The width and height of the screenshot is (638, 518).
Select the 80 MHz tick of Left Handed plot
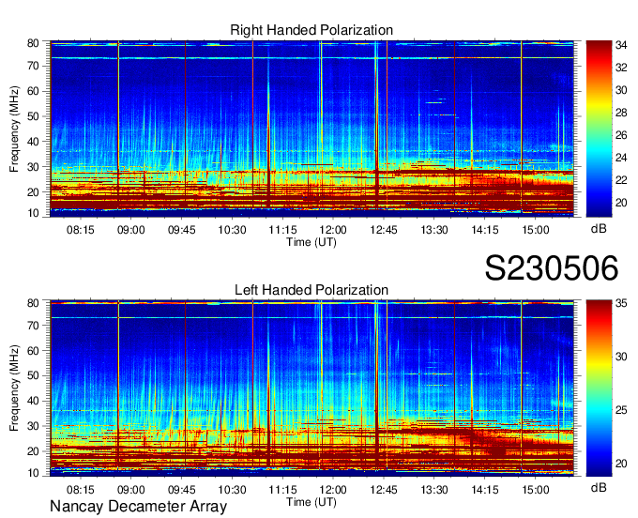tap(33, 303)
